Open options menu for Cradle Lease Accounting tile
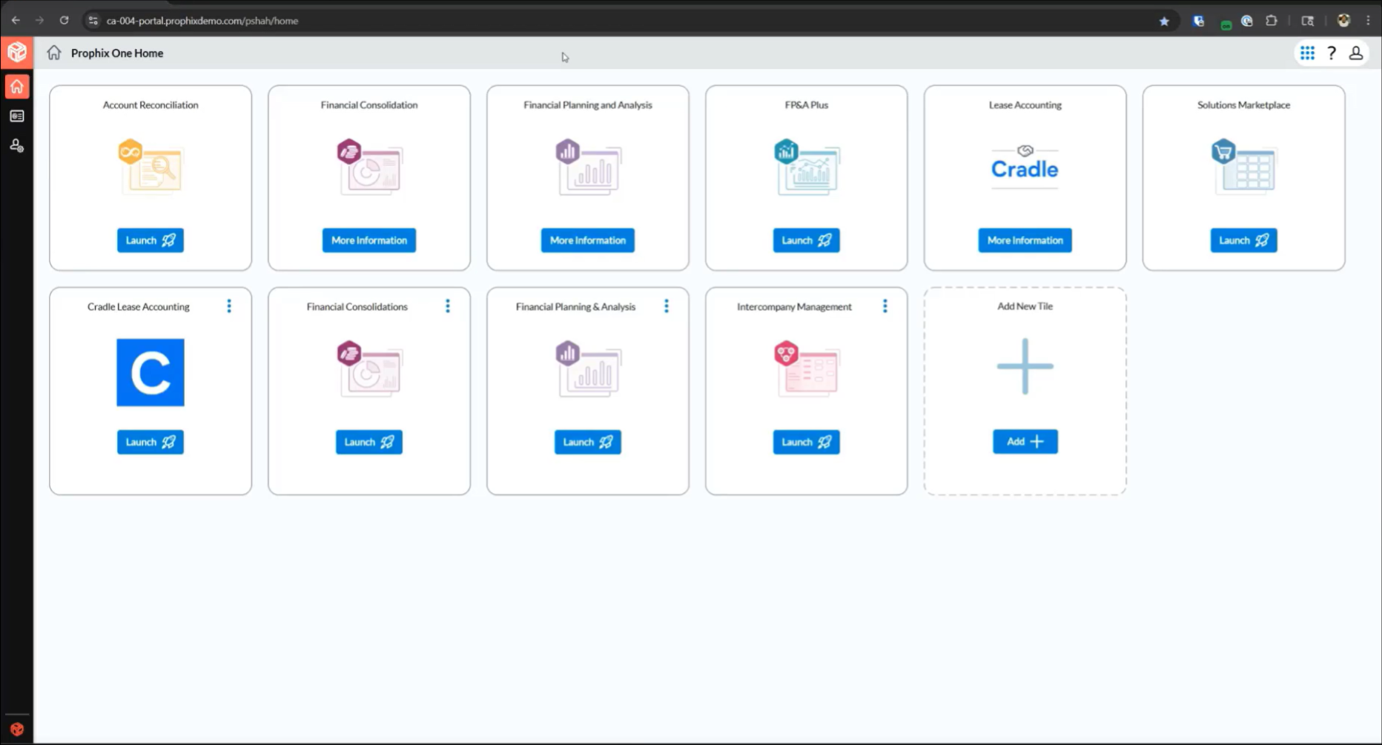The width and height of the screenshot is (1382, 745). [229, 306]
